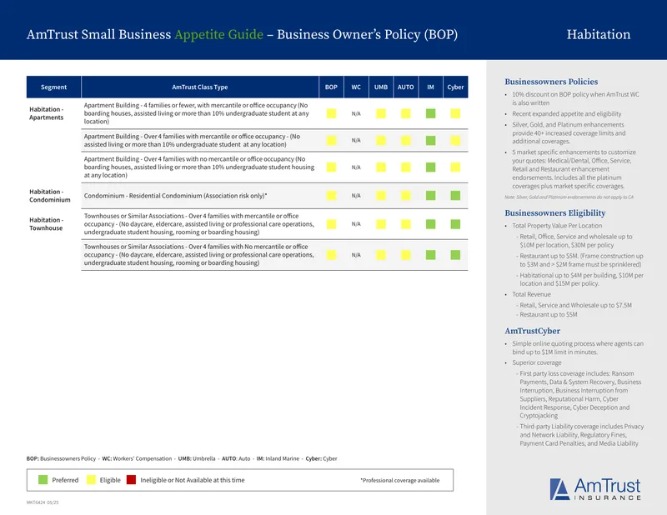Select the IM column header
Viewport: 667px width, 515px height.
point(430,87)
